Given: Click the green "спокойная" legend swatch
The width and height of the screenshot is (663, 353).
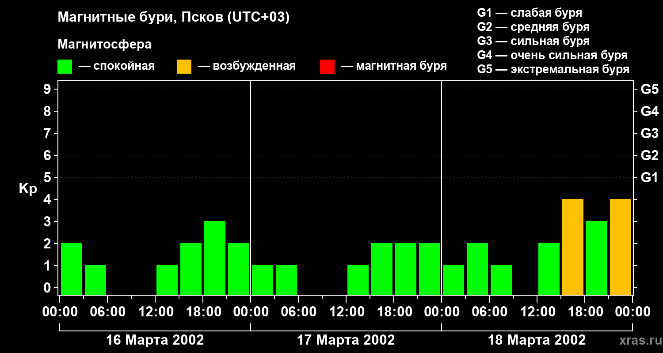Looking at the screenshot, I should 65,67.
